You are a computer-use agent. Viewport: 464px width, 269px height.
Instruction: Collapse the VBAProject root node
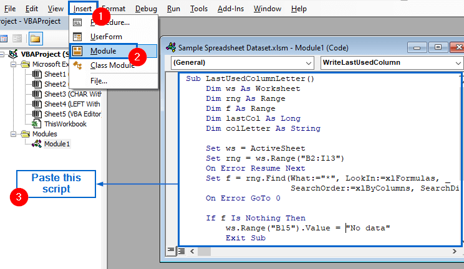2,54
